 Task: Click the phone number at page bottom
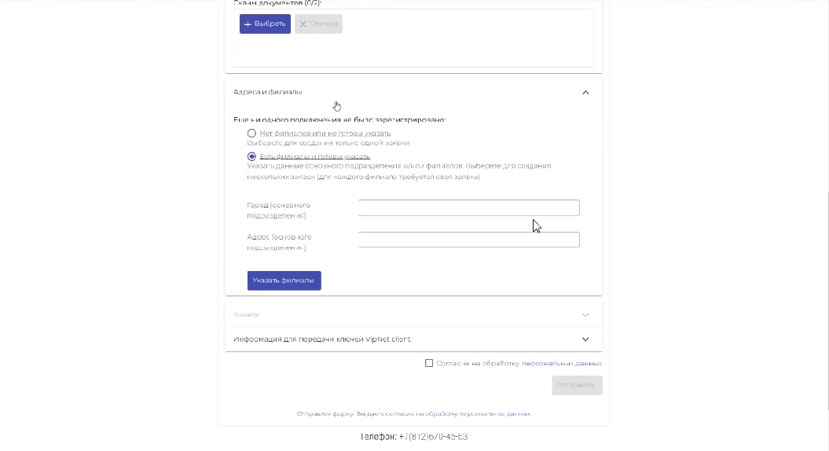click(x=414, y=437)
